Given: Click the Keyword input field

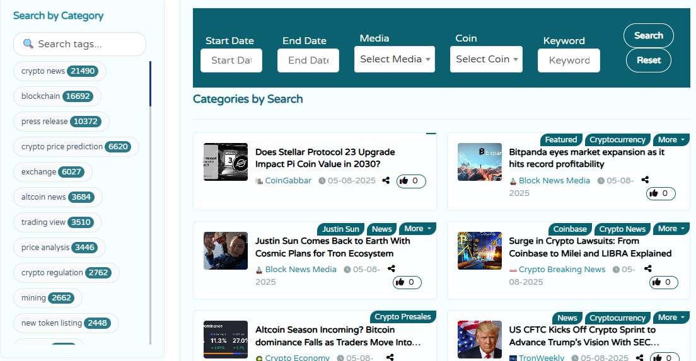Looking at the screenshot, I should tap(569, 60).
